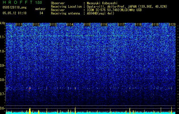This screenshot has width=179, height=114.
Task: Click the 0.6 kHz axis label
Action: [2, 108]
